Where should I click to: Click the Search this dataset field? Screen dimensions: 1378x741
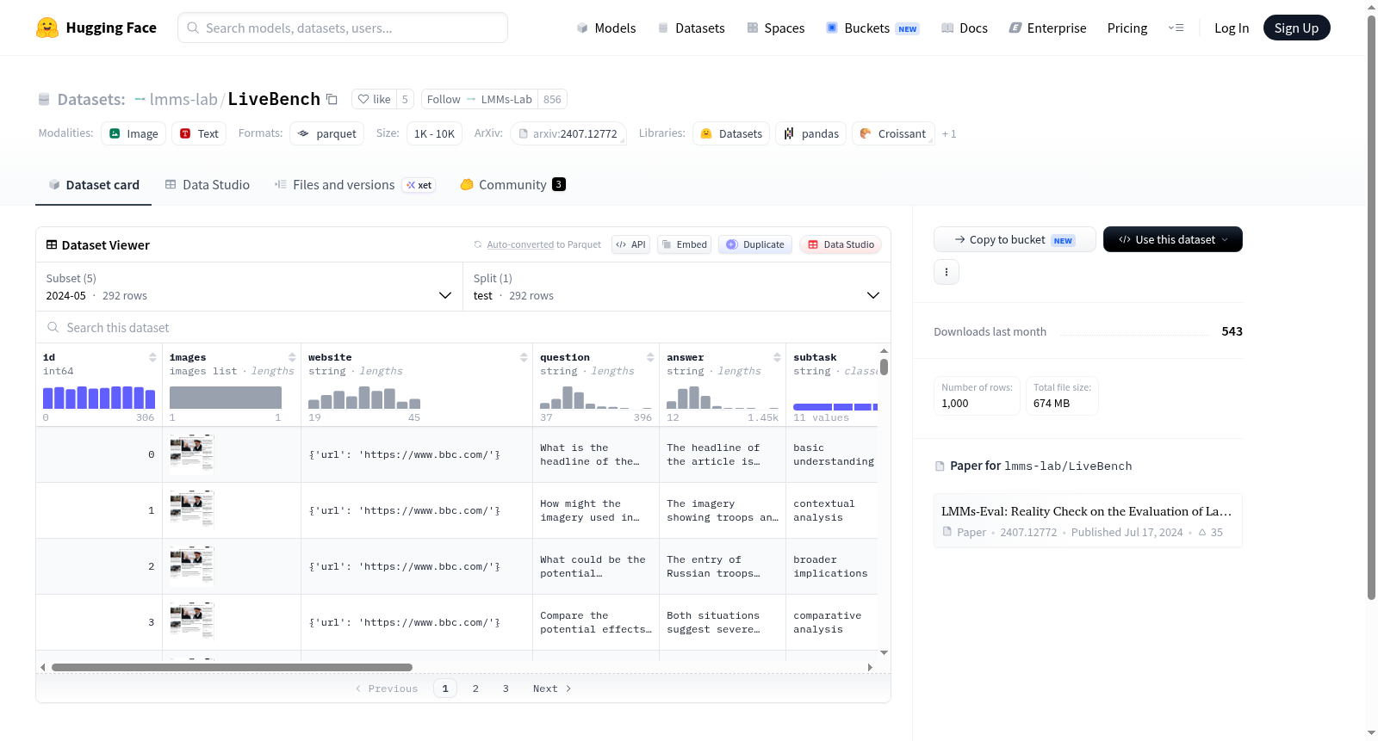pyautogui.click(x=463, y=327)
